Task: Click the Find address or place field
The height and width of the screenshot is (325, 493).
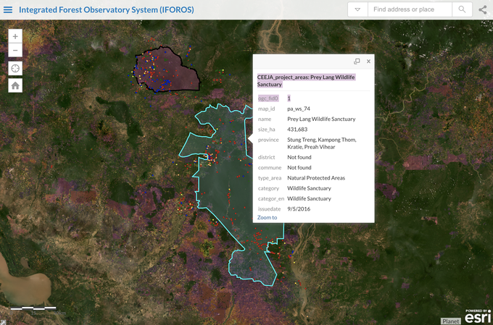Action: tap(410, 9)
